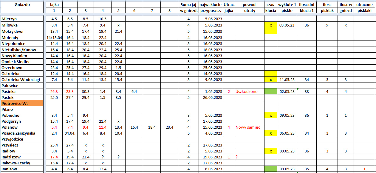Screen dimensions: 376x173
Task: Click the red 26.3 egg date cell
Action: point(54,91)
